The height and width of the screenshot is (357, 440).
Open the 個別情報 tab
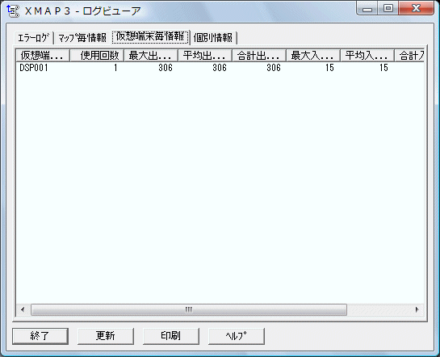(213, 38)
